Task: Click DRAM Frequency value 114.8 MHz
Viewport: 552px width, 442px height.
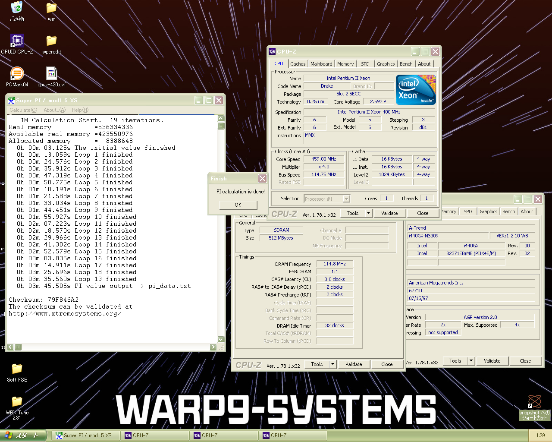Action: pyautogui.click(x=335, y=264)
